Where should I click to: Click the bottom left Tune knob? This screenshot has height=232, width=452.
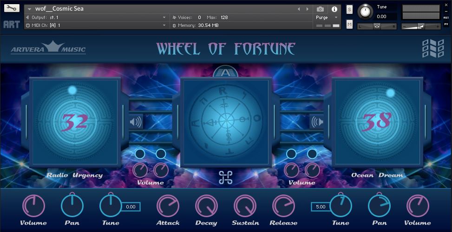111,205
